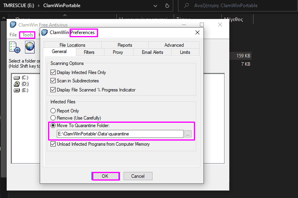The height and width of the screenshot is (198, 298).
Task: Click the E: drive icon in tree
Action: 17,90
